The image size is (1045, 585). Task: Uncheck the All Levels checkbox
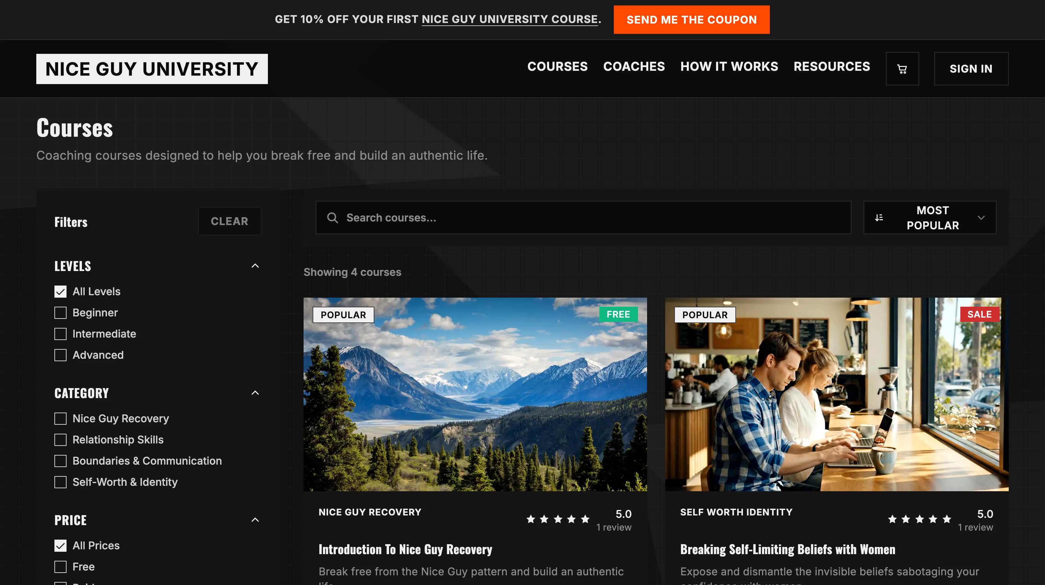coord(60,292)
